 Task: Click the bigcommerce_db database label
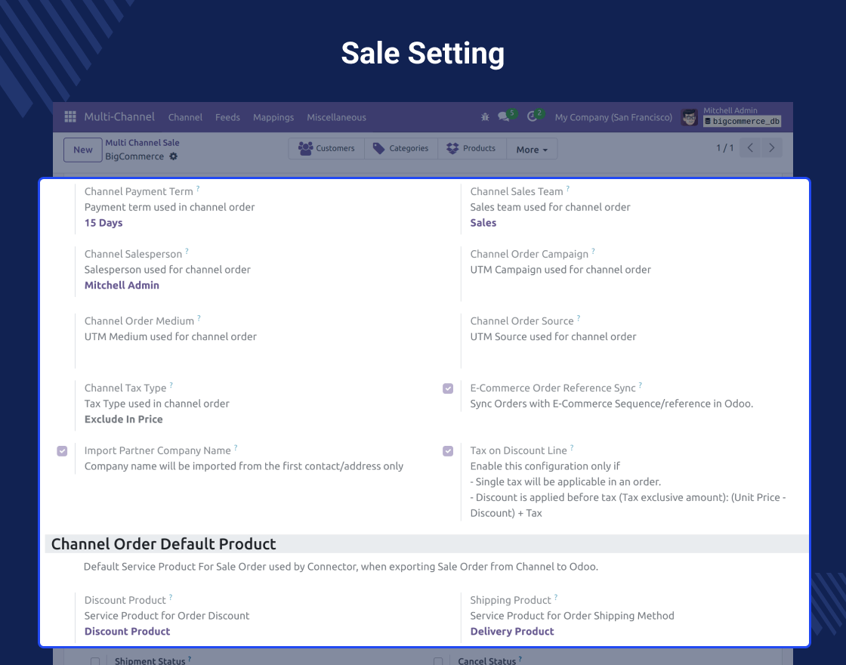click(x=743, y=122)
